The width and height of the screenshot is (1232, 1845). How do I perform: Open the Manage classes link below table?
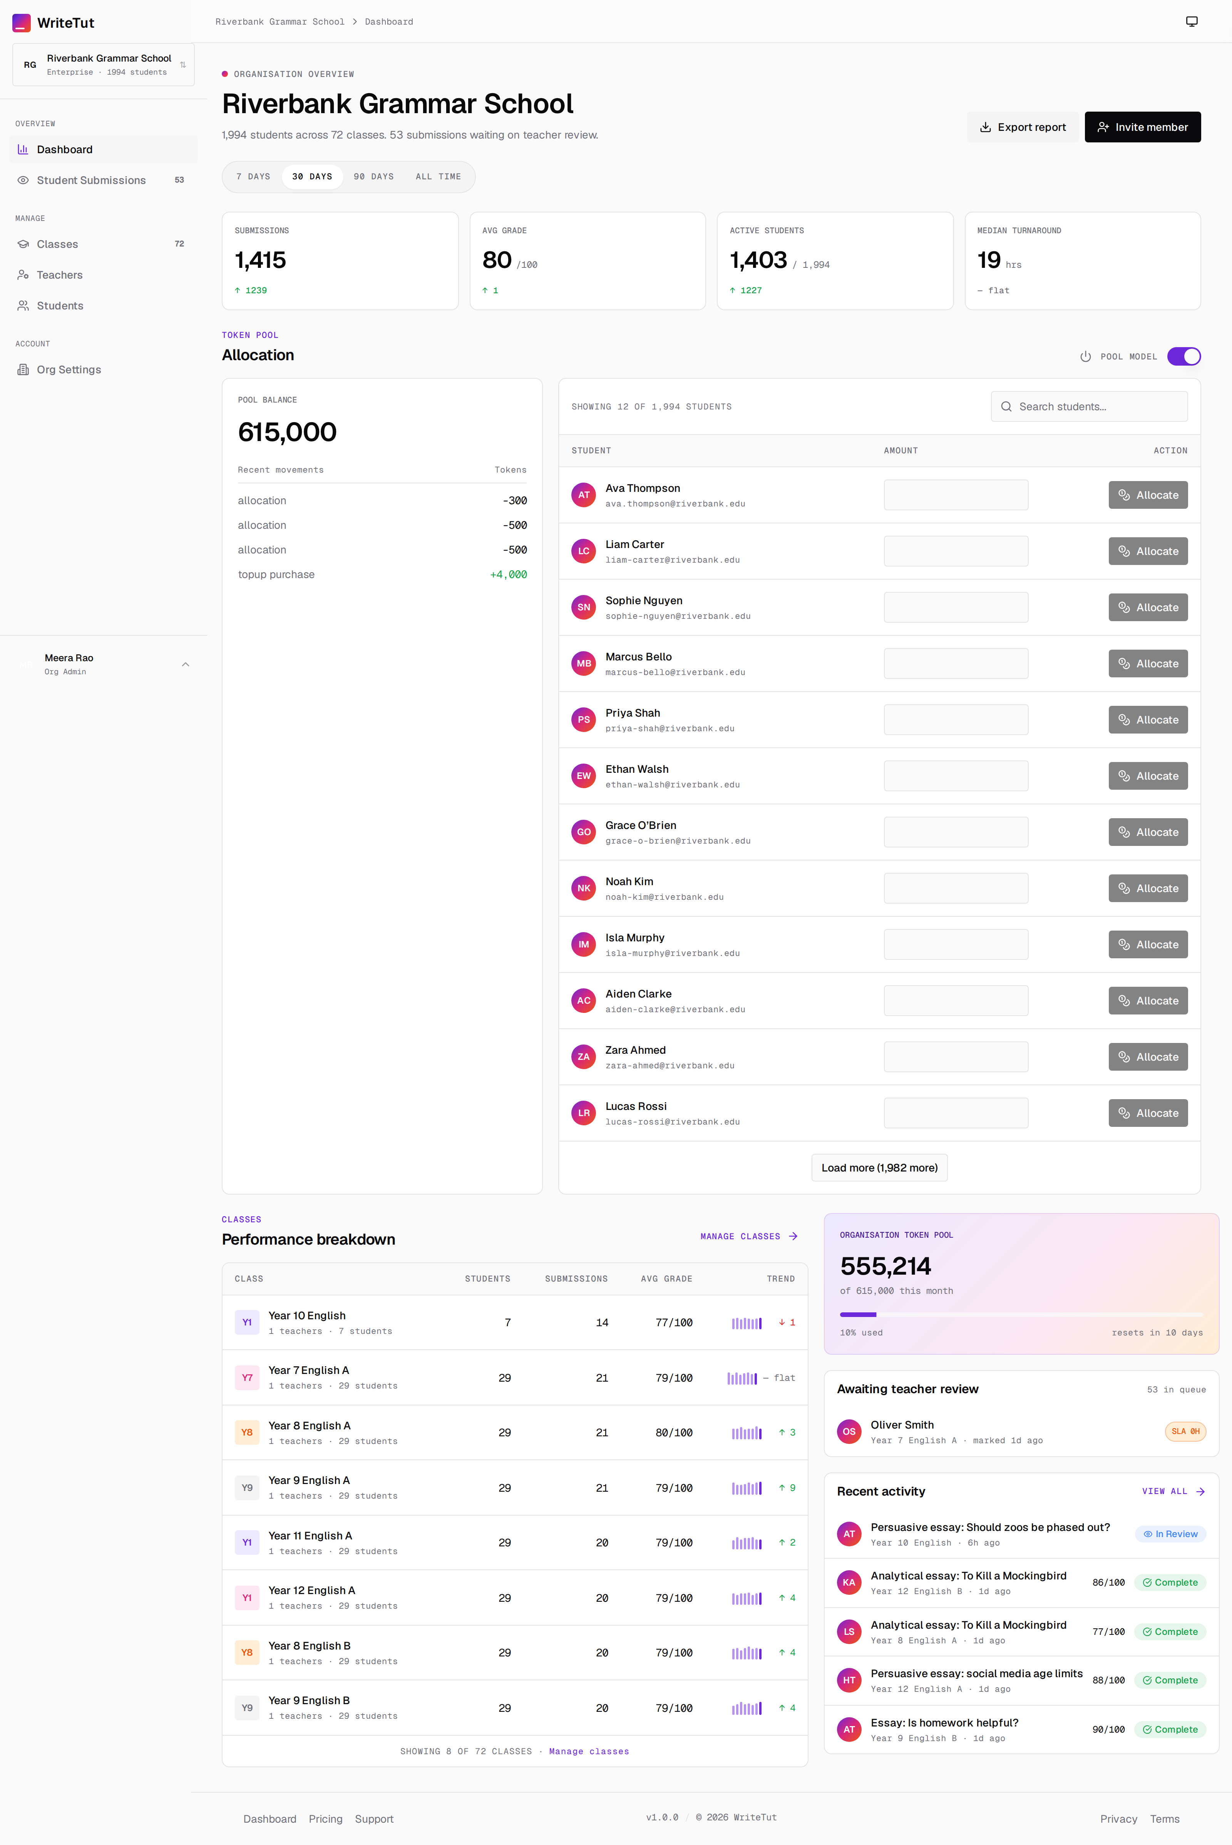pyautogui.click(x=589, y=1751)
